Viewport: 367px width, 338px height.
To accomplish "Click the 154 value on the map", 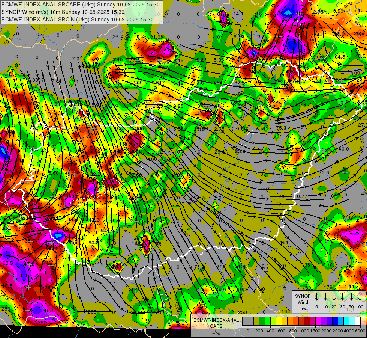I will point(284,242).
